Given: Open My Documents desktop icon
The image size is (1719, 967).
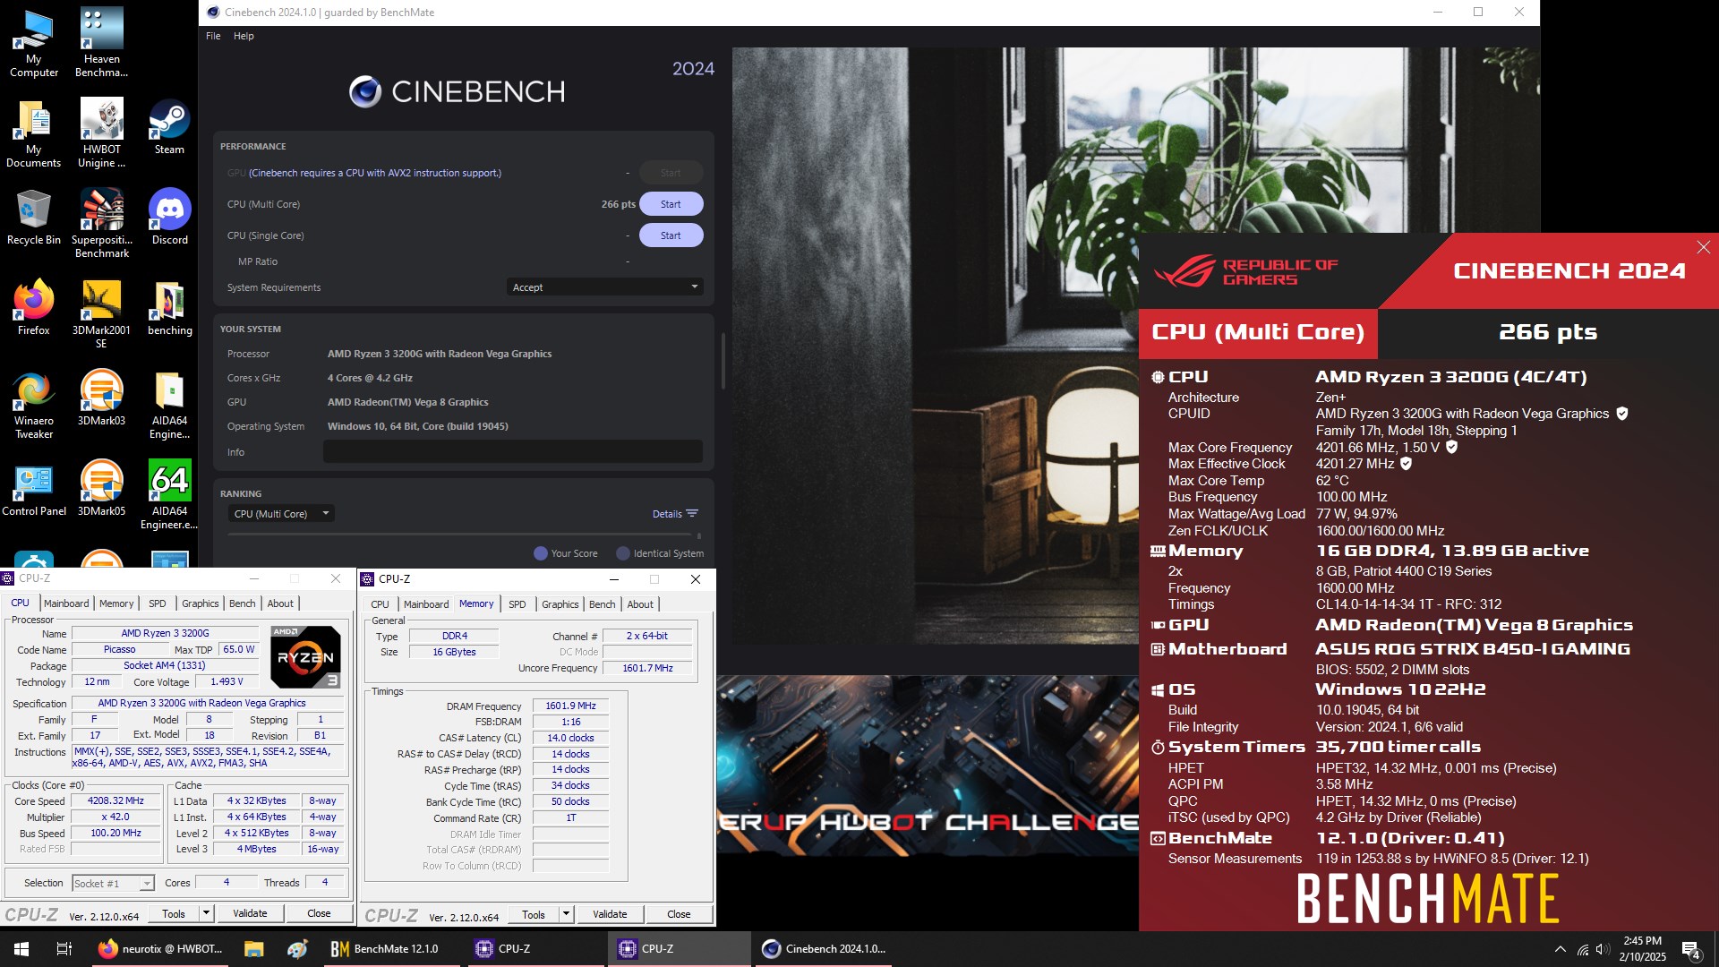Looking at the screenshot, I should 34,133.
